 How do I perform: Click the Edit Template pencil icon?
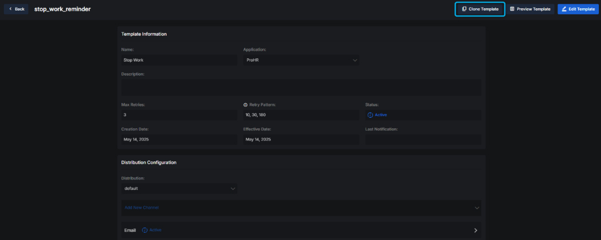tap(564, 9)
